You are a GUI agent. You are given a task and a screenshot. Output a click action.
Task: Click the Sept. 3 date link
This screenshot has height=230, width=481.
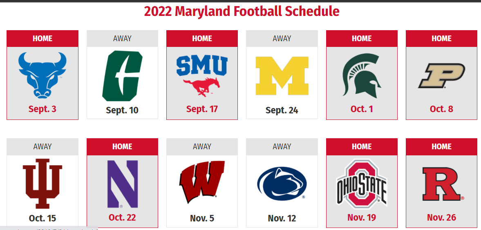click(43, 109)
